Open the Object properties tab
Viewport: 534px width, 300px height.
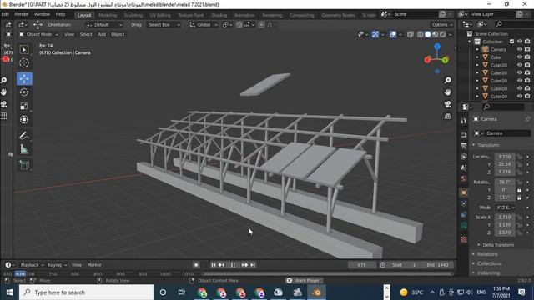(x=464, y=192)
